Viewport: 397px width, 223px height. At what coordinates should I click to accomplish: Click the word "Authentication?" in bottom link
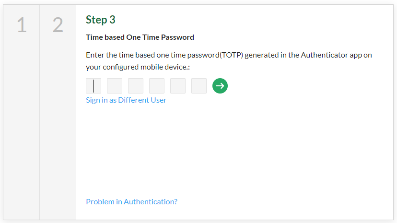coord(151,201)
